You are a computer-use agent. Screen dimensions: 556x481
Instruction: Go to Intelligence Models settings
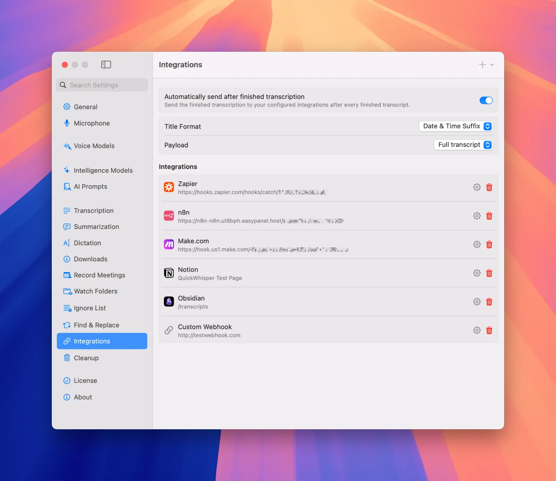[102, 170]
